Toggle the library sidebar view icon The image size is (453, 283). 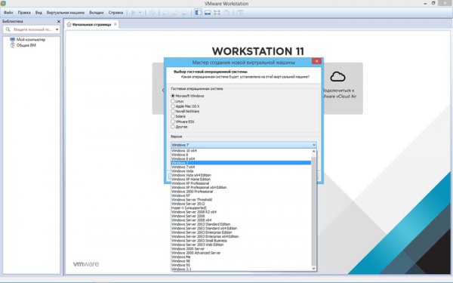coord(198,12)
